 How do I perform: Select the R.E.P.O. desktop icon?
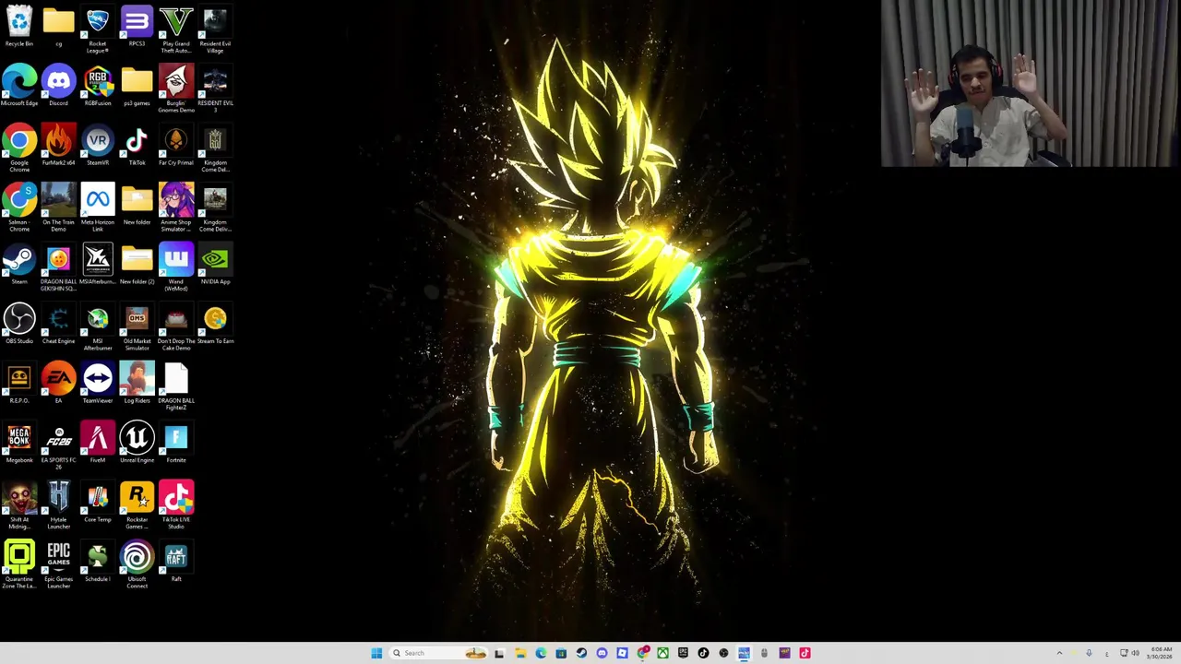(x=19, y=384)
